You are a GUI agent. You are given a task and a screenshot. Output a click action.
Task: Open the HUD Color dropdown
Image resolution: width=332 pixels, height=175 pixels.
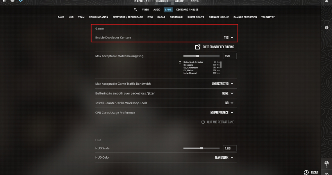pos(224,157)
